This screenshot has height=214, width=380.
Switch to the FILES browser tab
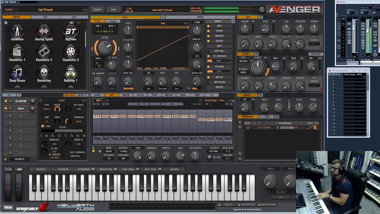coord(74,17)
